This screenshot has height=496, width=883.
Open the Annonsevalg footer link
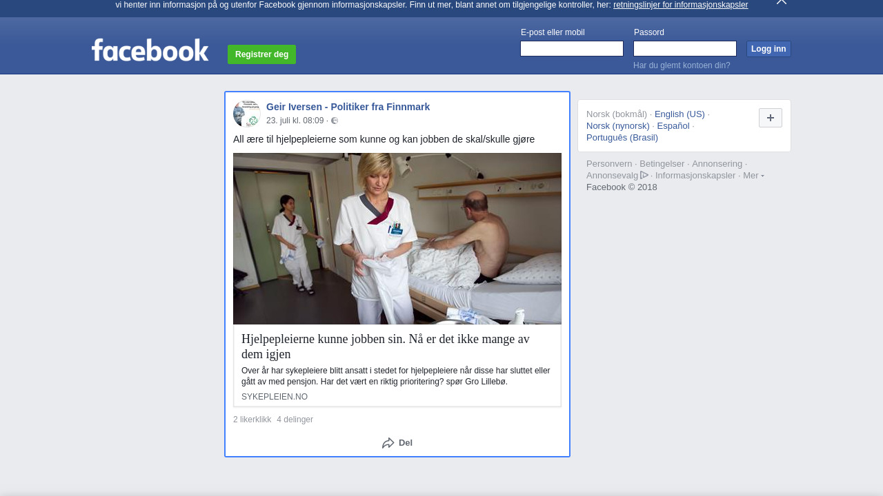(x=612, y=176)
